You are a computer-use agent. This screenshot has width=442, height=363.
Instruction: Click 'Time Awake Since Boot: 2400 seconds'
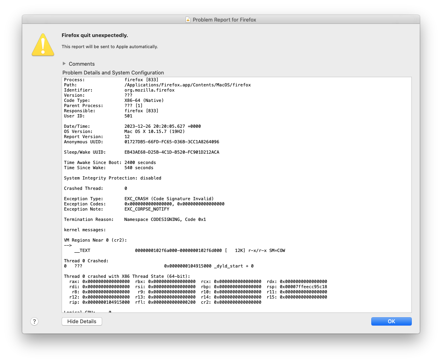coord(110,162)
